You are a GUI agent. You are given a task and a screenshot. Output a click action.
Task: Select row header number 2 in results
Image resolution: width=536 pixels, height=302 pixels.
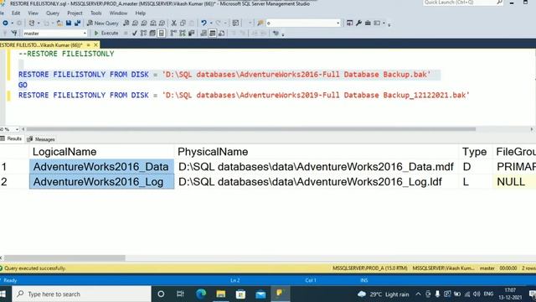pyautogui.click(x=14, y=182)
